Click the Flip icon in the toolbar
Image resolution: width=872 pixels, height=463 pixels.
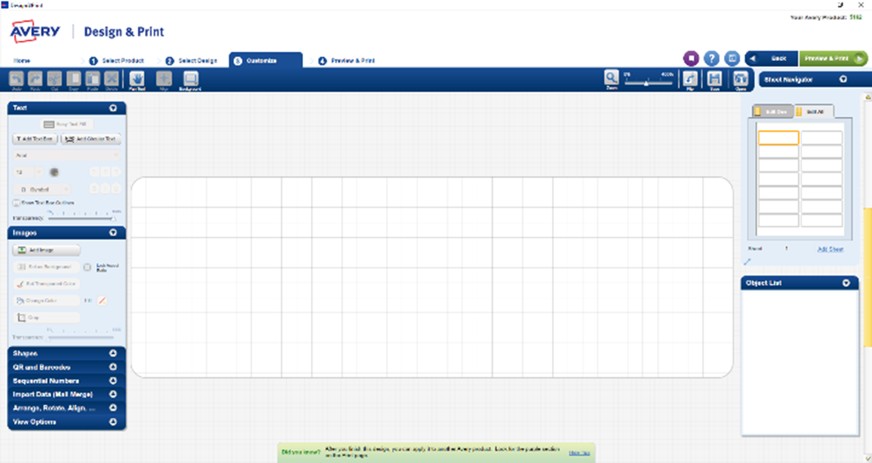point(689,79)
